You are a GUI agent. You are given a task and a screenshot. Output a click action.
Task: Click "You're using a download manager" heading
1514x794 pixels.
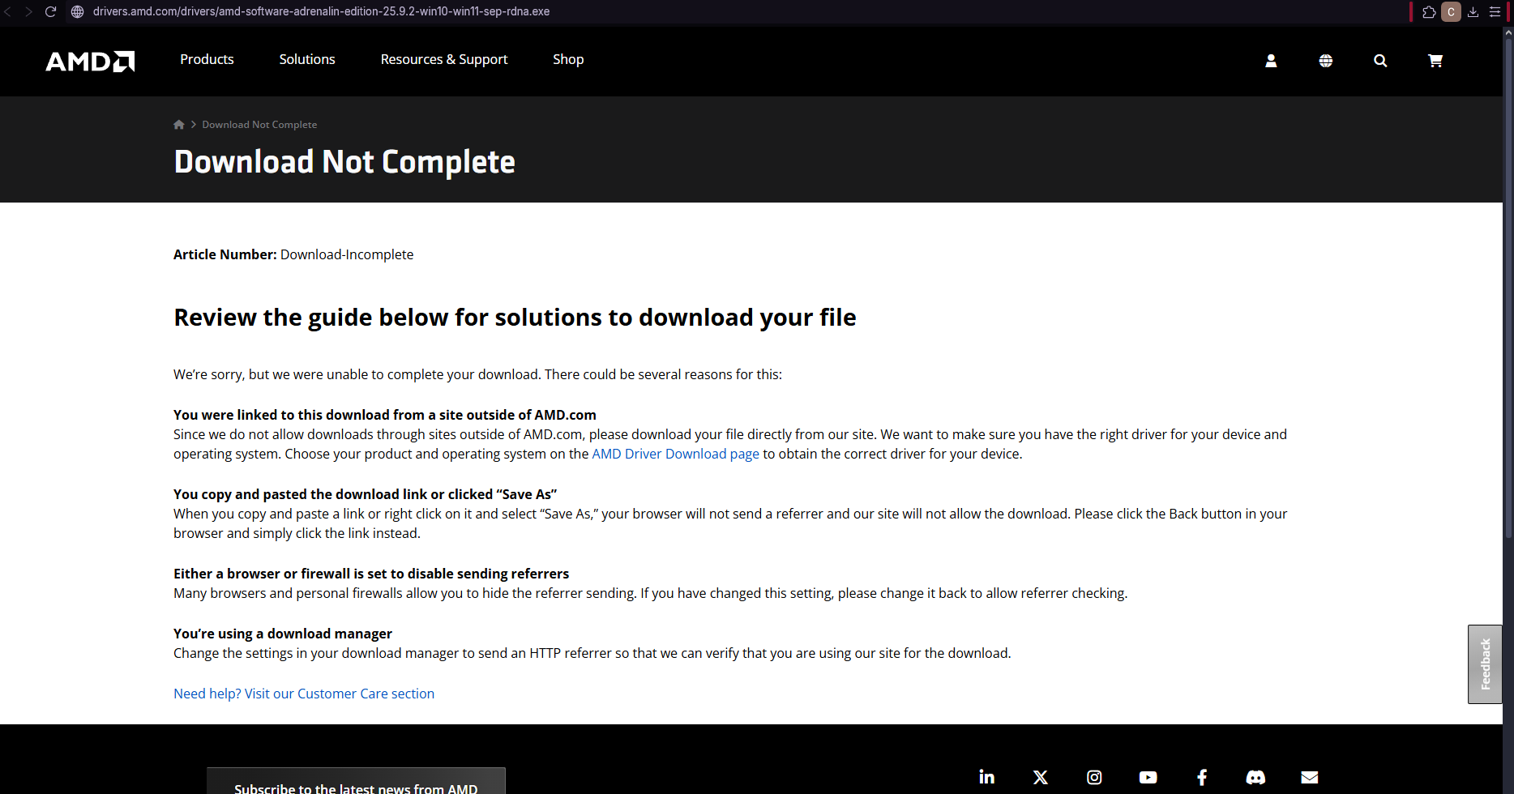click(283, 634)
